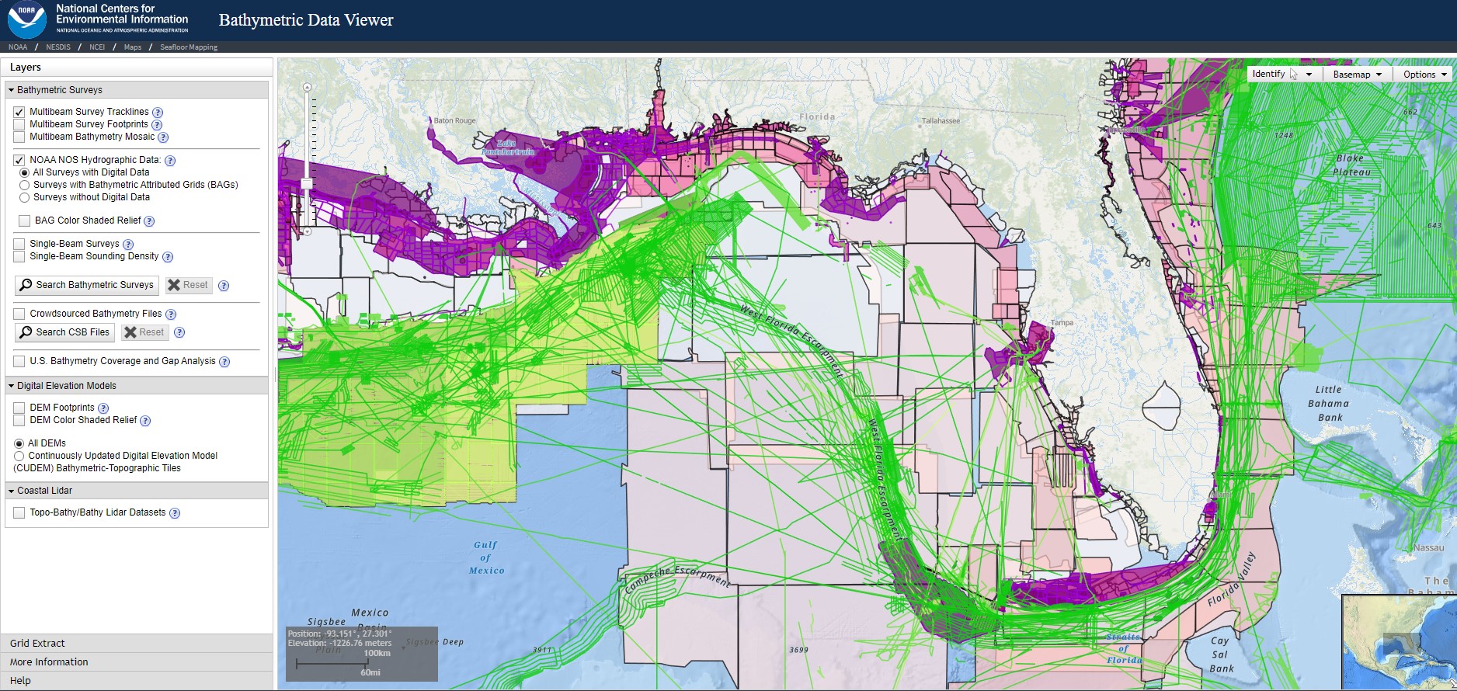Viewport: 1457px width, 691px height.
Task: Follow the NESDIS breadcrumb link
Action: click(x=58, y=47)
